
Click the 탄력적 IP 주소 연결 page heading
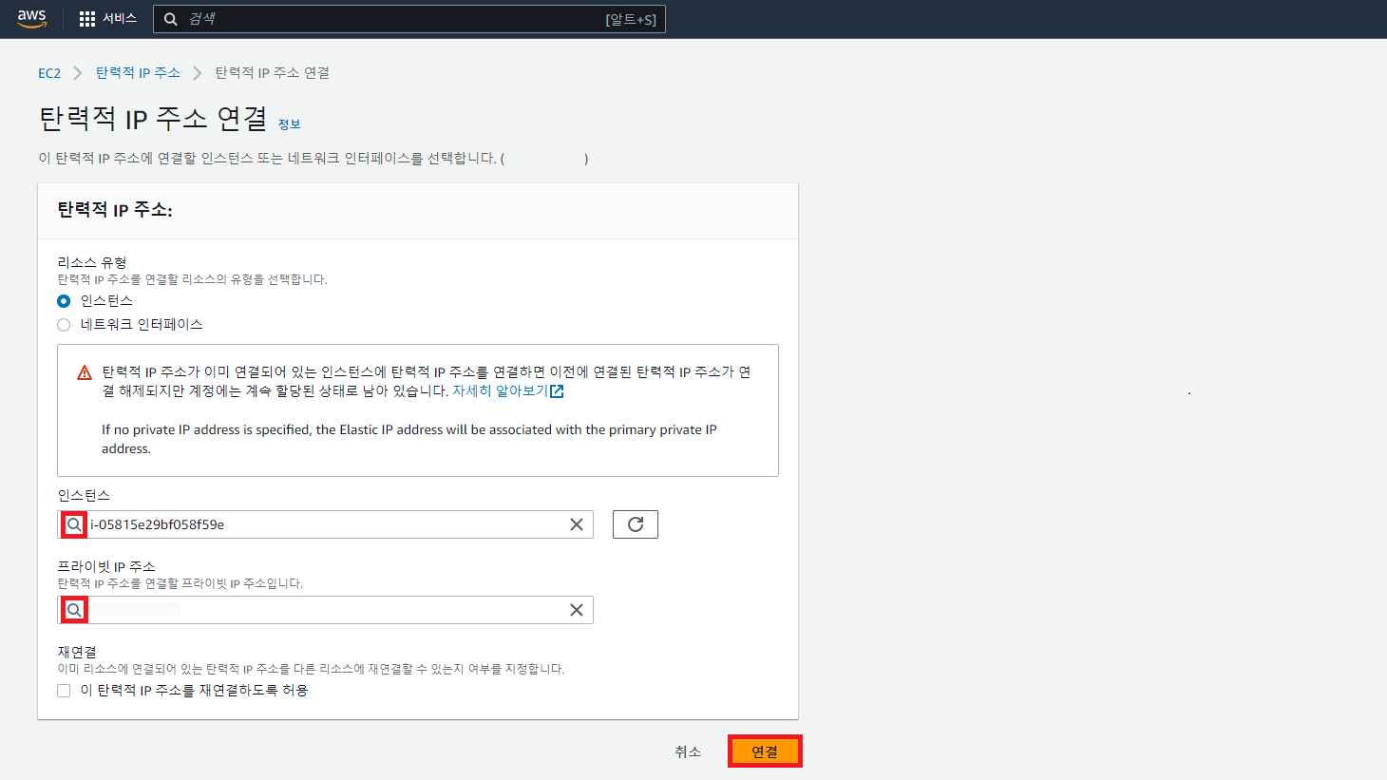(x=153, y=119)
